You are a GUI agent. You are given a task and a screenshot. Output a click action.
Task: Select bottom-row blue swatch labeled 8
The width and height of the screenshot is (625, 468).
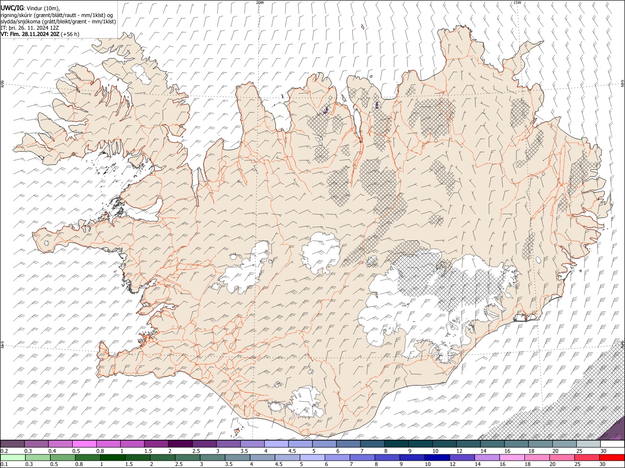[x=387, y=457]
